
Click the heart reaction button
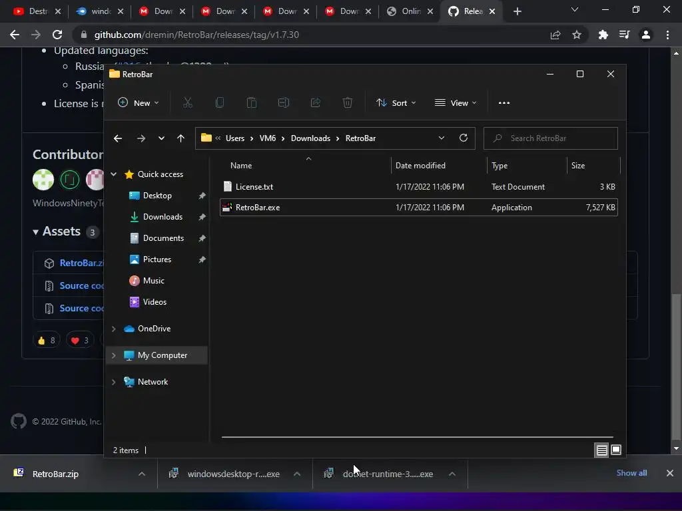tap(80, 340)
